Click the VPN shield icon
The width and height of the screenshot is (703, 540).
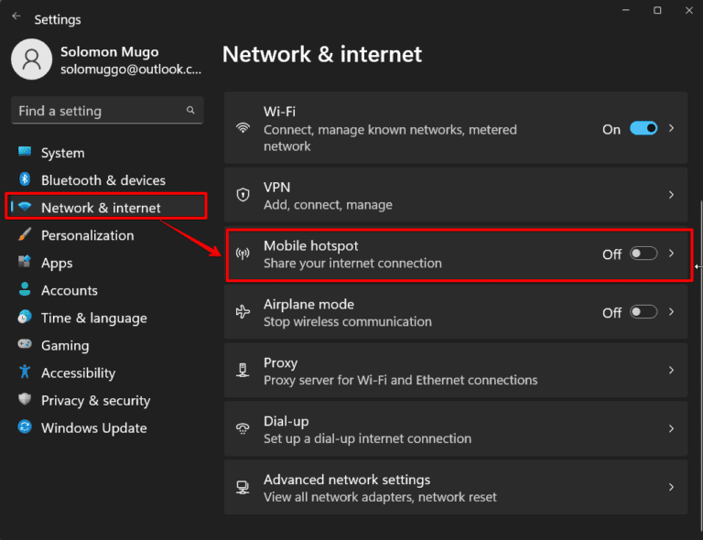point(243,195)
